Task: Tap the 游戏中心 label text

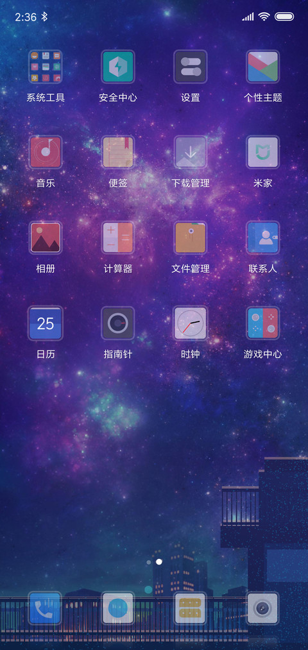Action: point(263,354)
